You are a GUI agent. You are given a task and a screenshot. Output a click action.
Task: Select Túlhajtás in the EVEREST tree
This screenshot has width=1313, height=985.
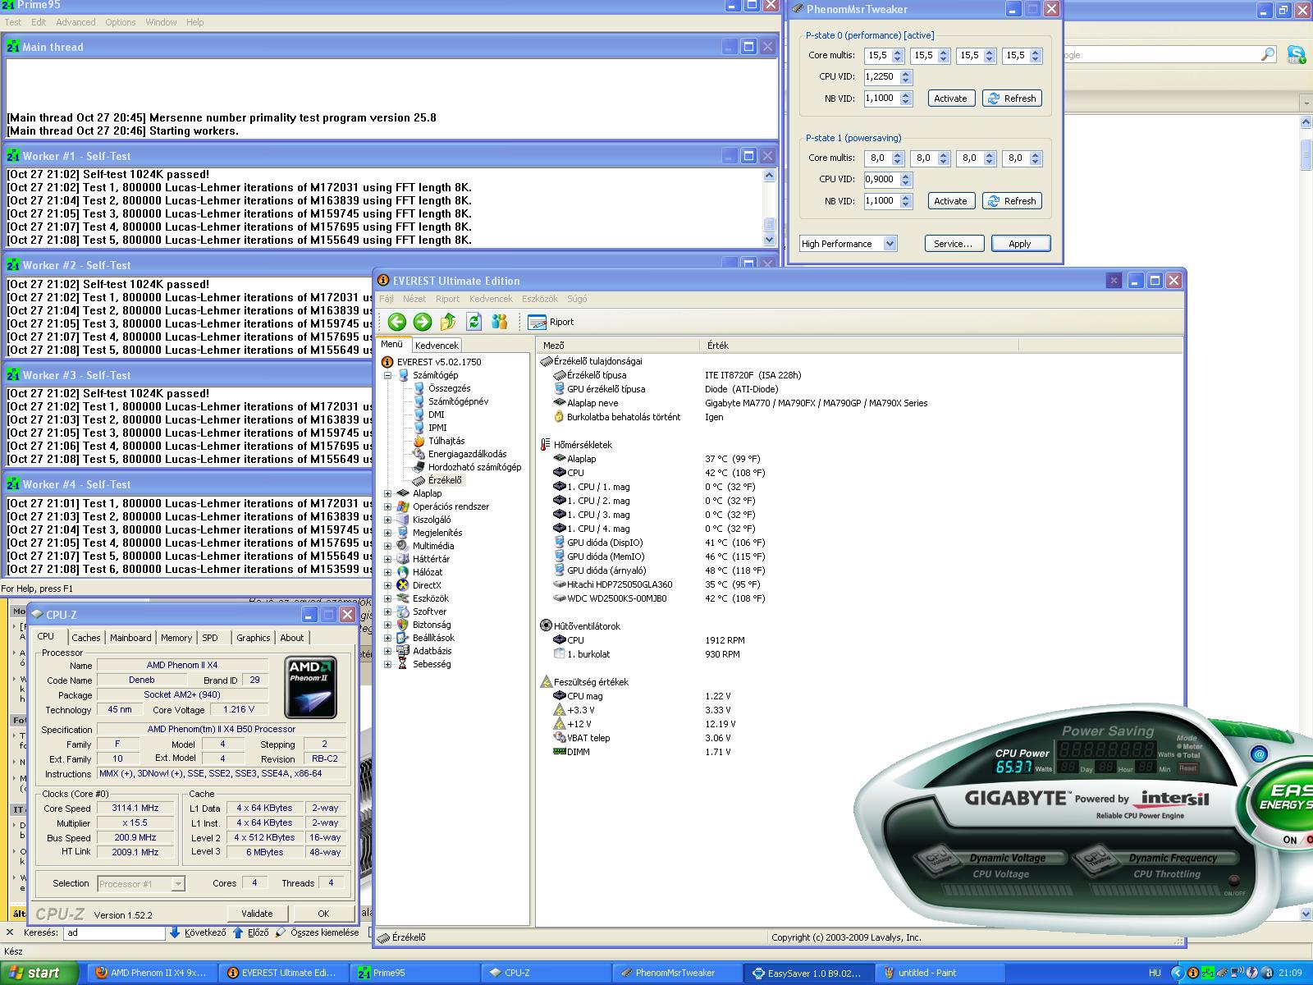[446, 441]
